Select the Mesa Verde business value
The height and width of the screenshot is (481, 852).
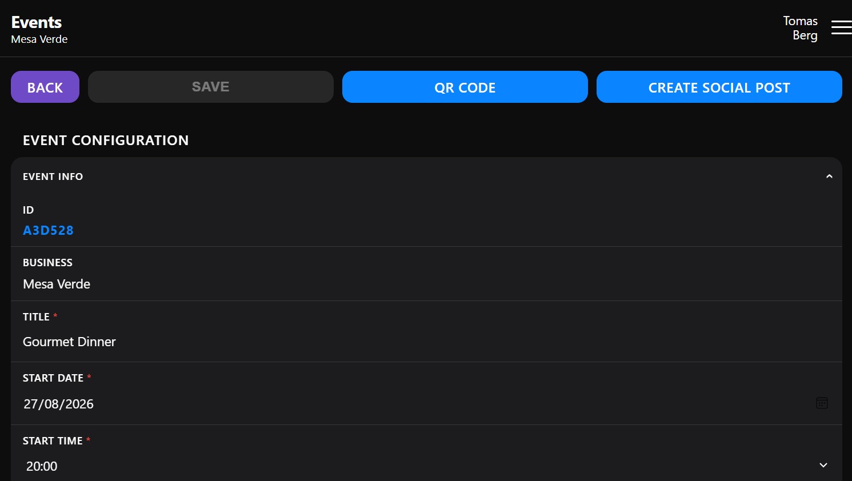pos(57,284)
